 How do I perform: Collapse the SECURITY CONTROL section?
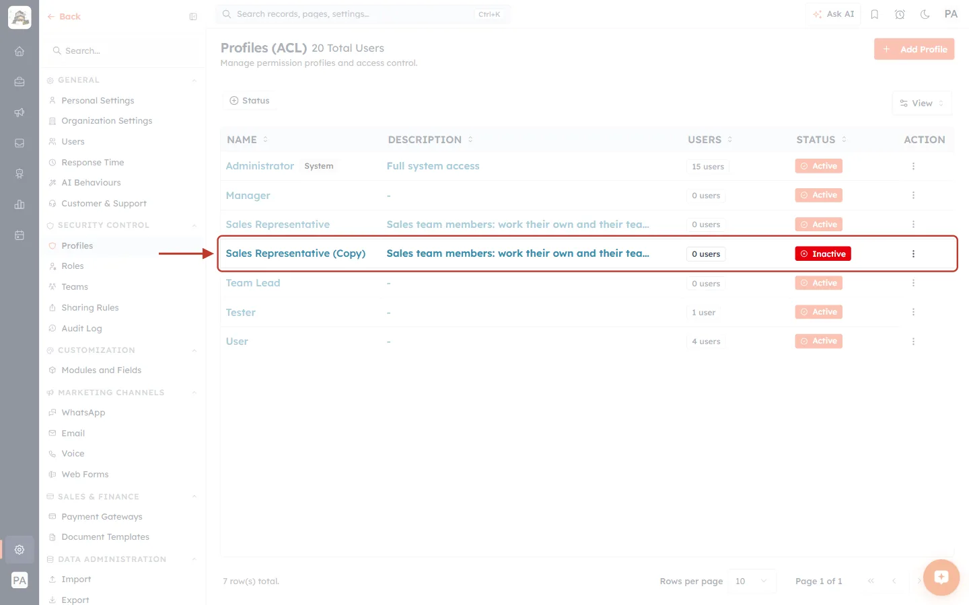coord(194,226)
